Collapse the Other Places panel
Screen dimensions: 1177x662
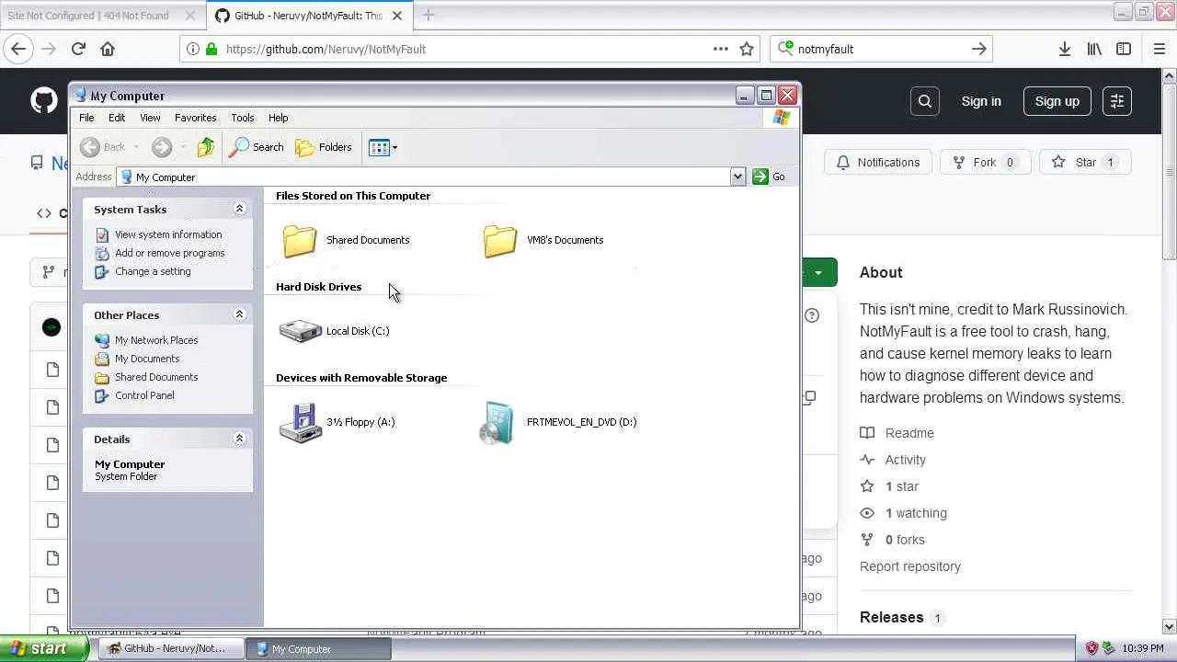click(239, 314)
